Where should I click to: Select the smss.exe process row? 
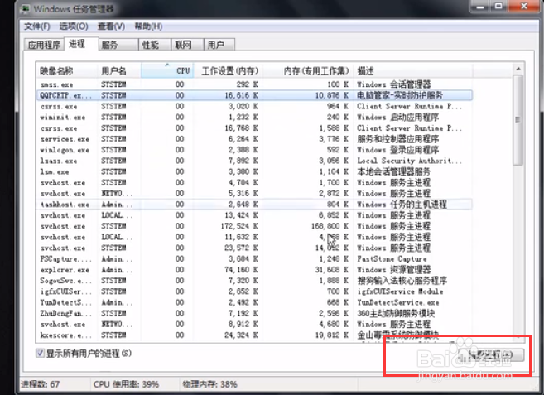[x=253, y=84]
